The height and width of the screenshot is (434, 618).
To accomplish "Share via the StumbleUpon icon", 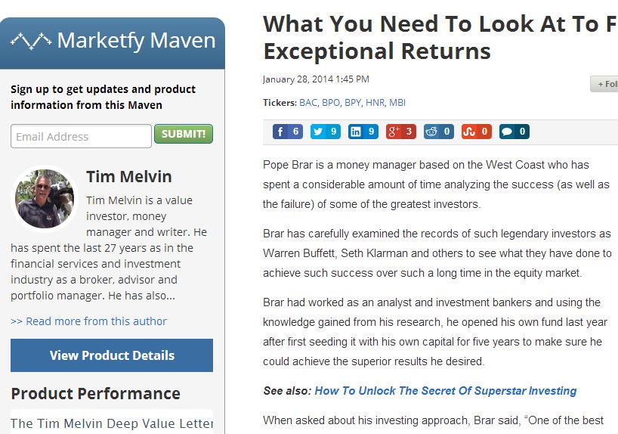I will tap(476, 132).
